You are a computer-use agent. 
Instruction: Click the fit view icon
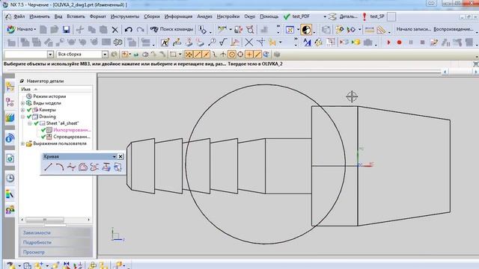point(290,30)
